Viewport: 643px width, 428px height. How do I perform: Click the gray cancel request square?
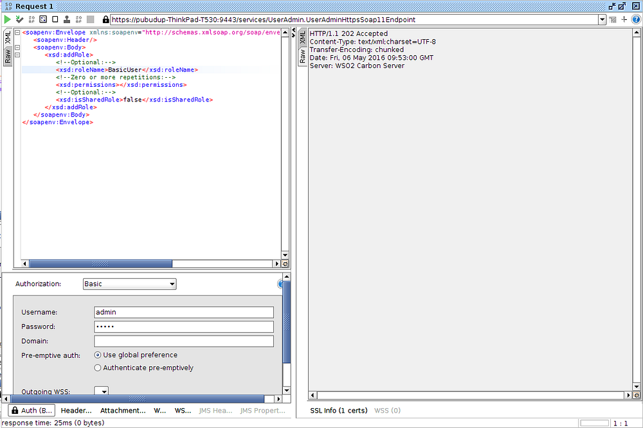[x=91, y=19]
